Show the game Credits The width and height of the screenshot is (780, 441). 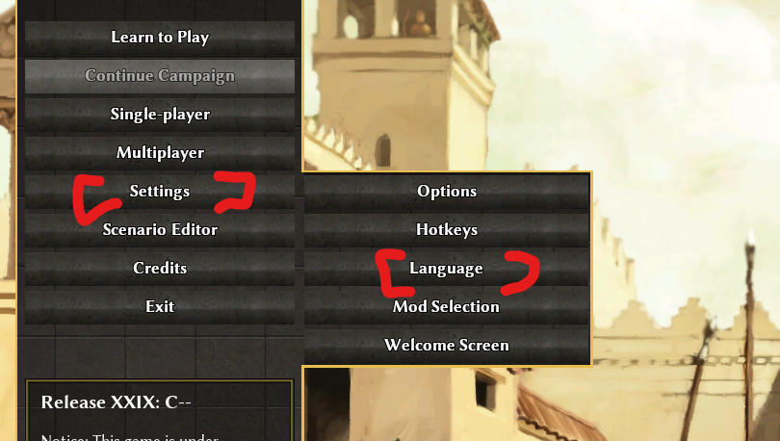pyautogui.click(x=160, y=268)
